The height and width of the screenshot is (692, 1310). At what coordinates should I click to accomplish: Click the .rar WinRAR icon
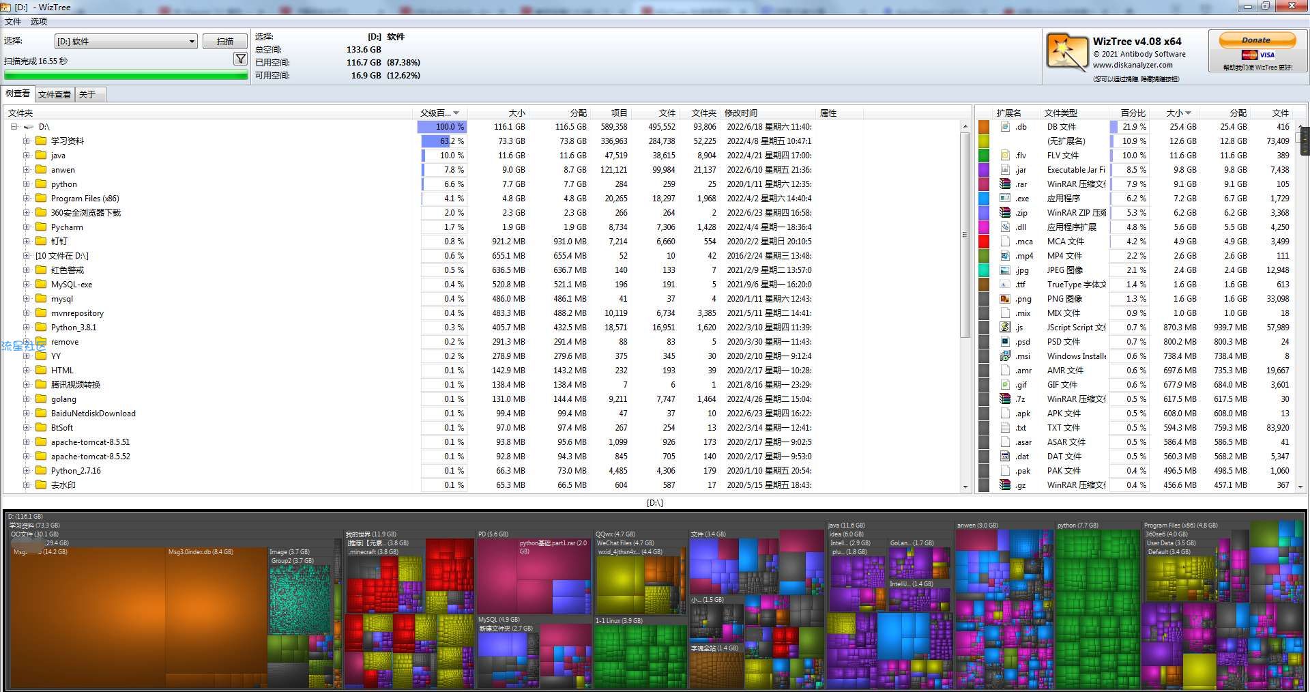click(1005, 184)
